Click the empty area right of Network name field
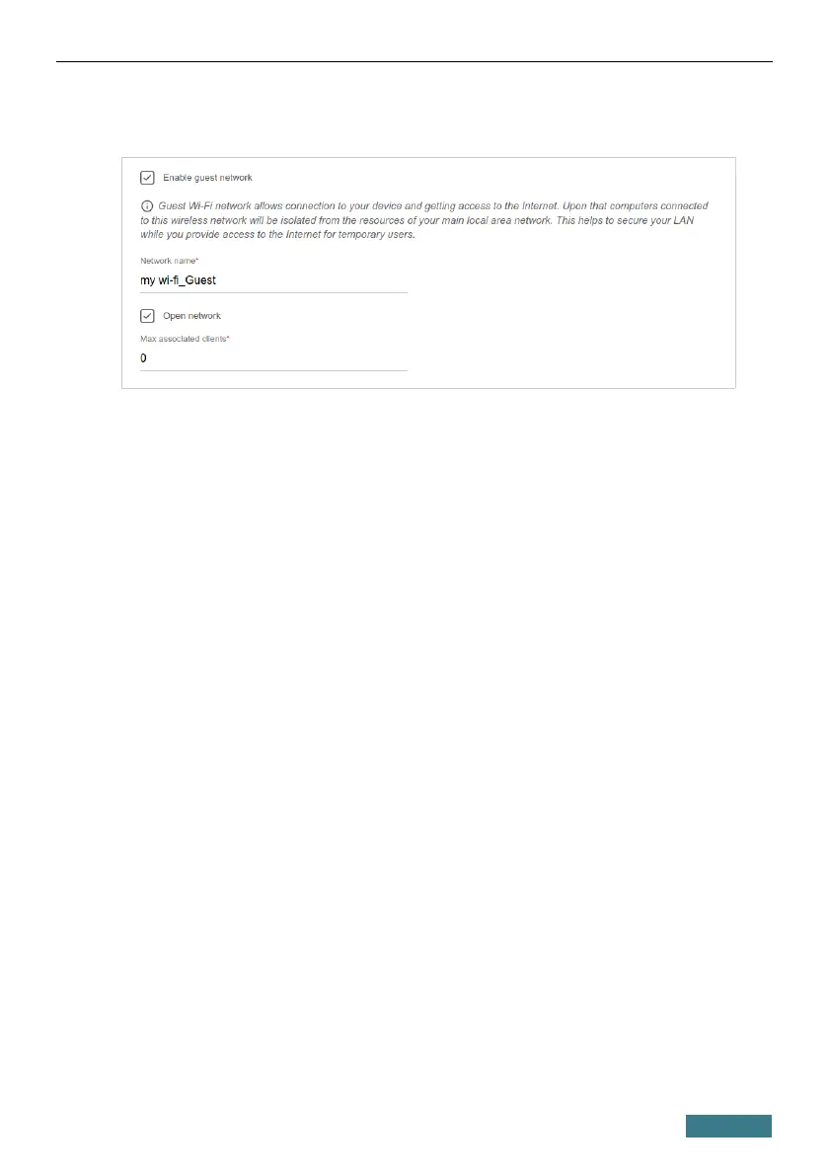 569,280
